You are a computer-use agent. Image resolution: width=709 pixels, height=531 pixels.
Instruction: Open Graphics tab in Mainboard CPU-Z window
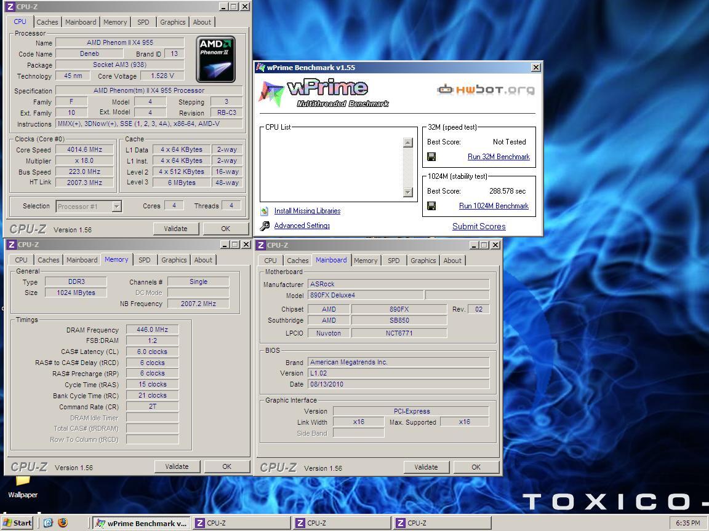(423, 261)
